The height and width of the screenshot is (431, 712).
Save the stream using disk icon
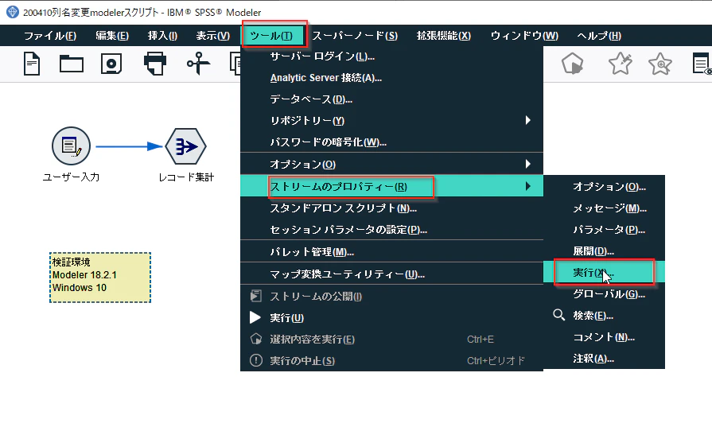[111, 64]
